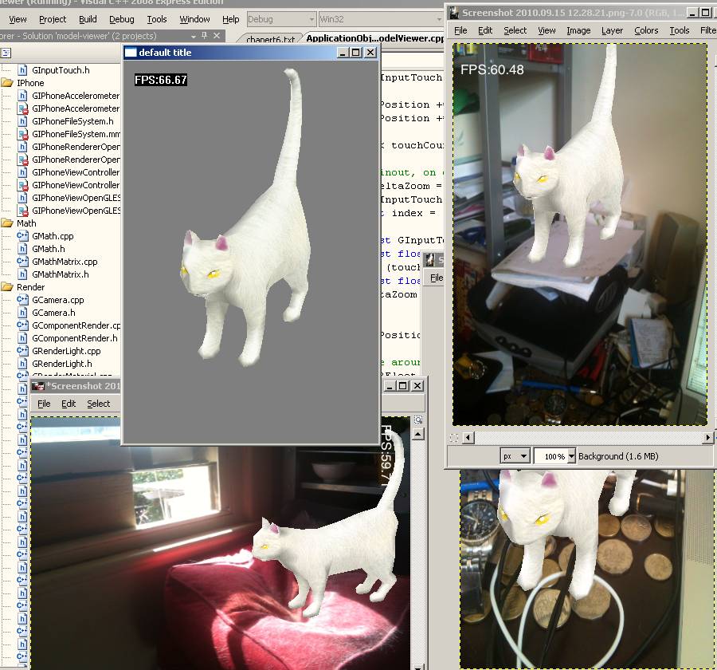
Task: Open the Visual Studio Tools menu
Action: pyautogui.click(x=157, y=19)
